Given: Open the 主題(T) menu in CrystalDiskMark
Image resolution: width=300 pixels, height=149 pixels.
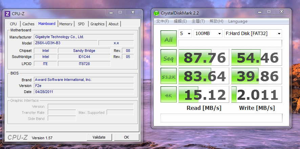Looking at the screenshot, I should pyautogui.click(x=198, y=21).
